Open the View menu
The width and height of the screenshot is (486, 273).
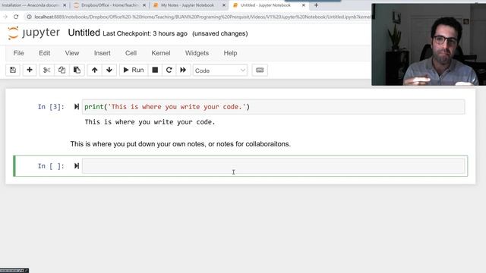click(x=72, y=53)
